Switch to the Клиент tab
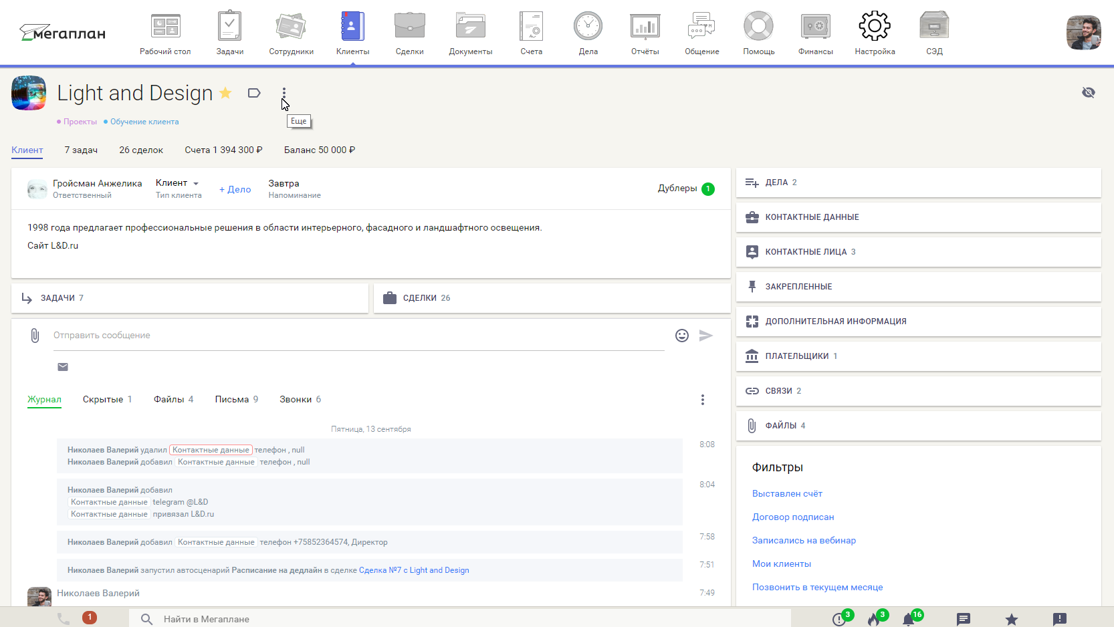1114x627 pixels. click(x=27, y=150)
